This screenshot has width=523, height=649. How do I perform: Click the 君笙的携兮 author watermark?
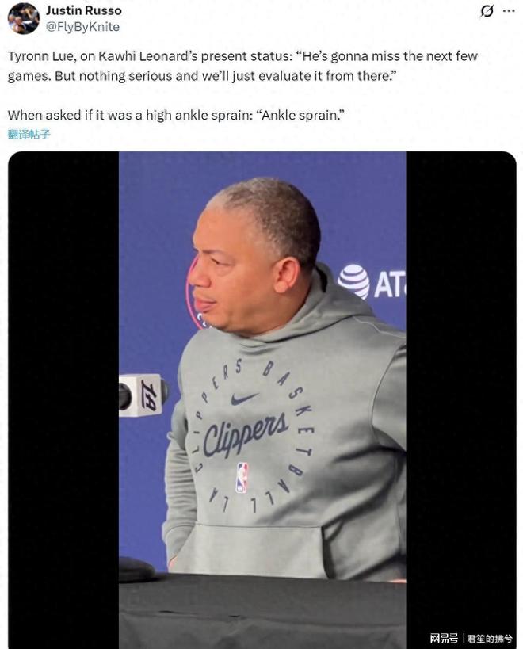[490, 638]
